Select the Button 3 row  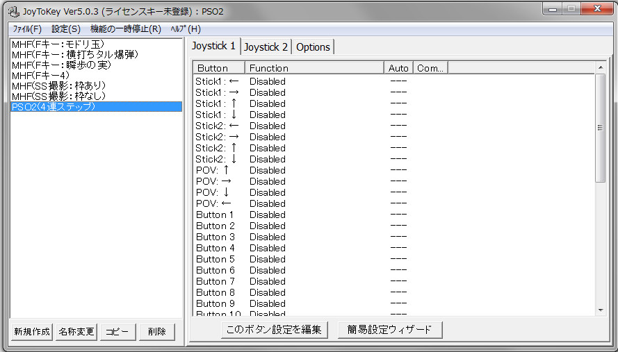[x=394, y=237]
